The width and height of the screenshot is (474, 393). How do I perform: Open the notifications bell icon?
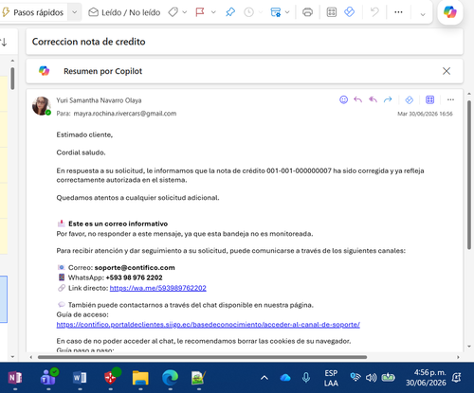point(457,378)
